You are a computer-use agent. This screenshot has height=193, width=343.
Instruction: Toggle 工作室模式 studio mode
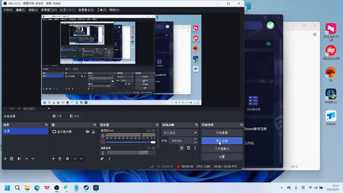click(x=222, y=149)
